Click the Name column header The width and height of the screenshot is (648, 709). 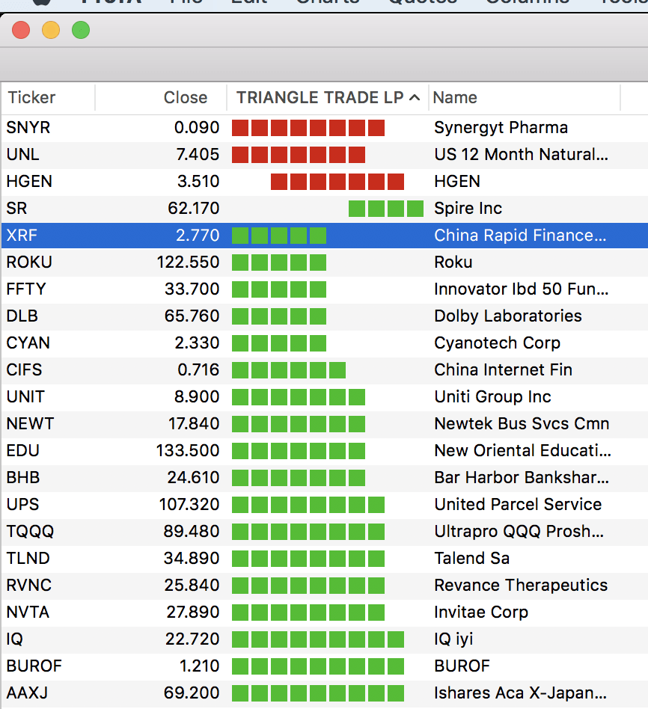(x=455, y=98)
